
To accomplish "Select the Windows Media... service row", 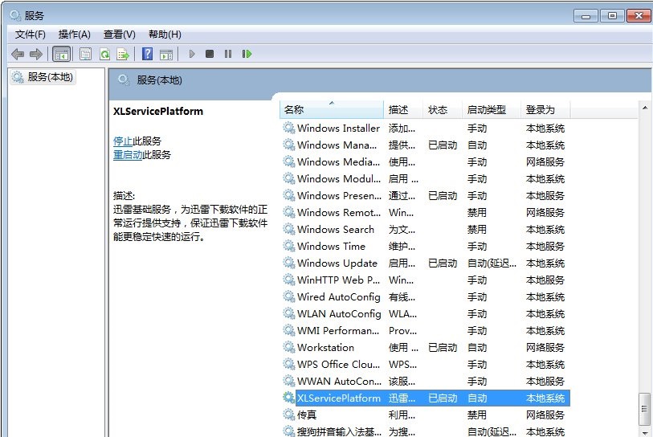I will pos(425,162).
